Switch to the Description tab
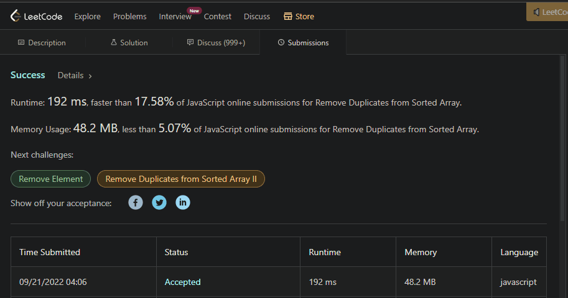The height and width of the screenshot is (298, 568). tap(42, 43)
